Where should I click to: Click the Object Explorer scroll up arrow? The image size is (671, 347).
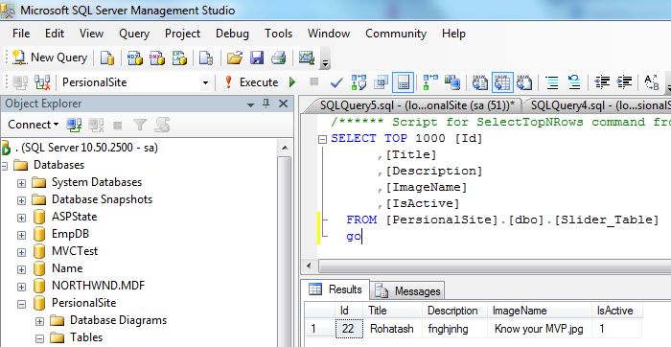(x=284, y=148)
